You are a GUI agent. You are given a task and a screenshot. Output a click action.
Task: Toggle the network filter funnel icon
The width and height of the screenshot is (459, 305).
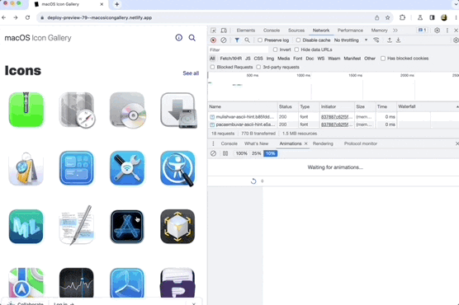pyautogui.click(x=237, y=40)
